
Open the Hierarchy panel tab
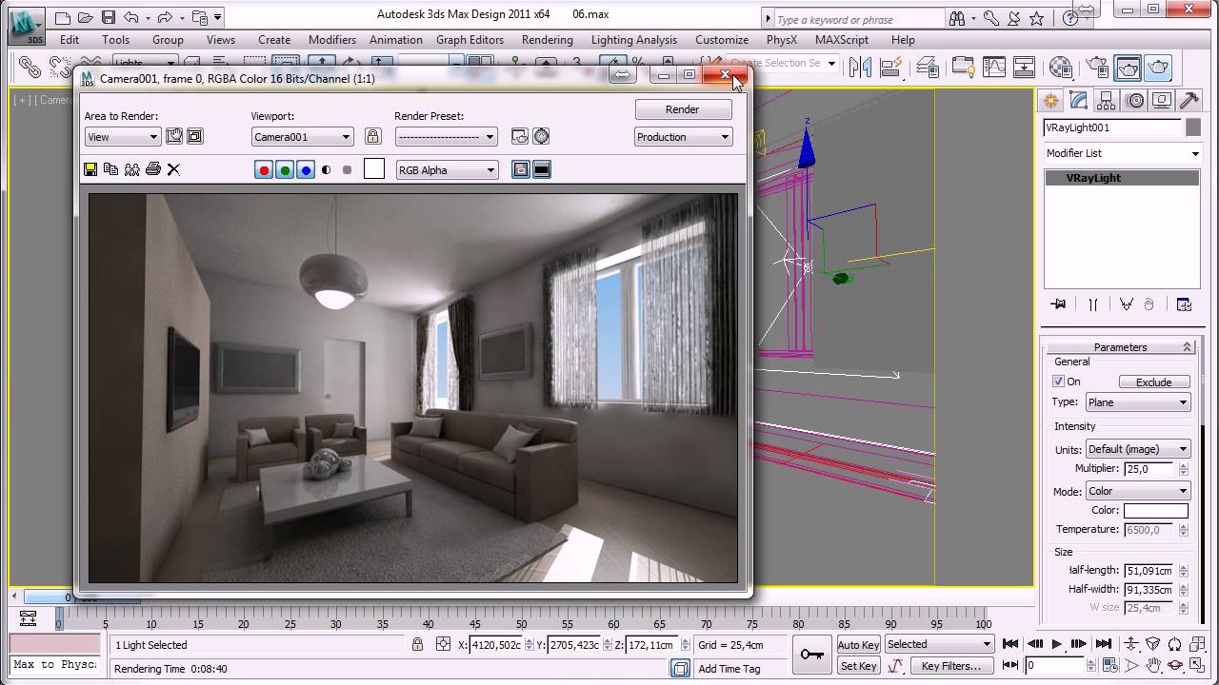point(1107,101)
